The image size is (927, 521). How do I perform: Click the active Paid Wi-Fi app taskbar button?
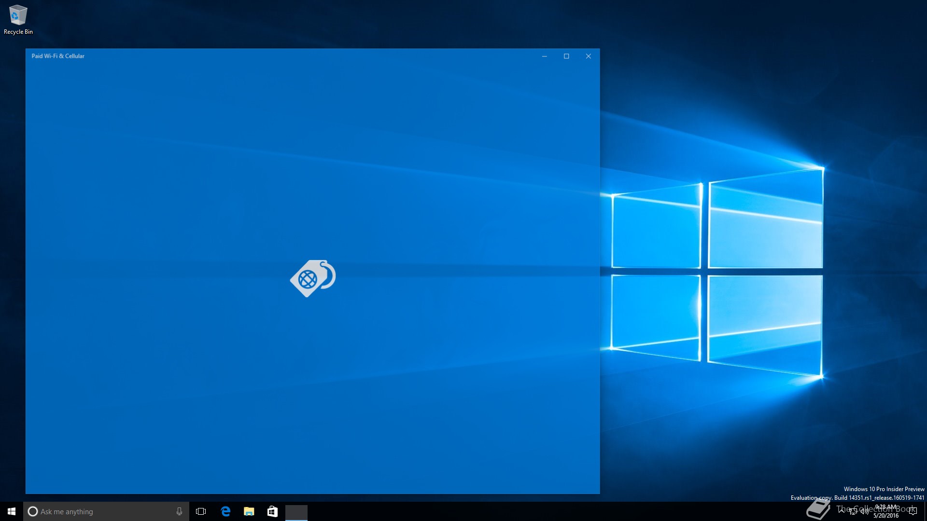coord(296,511)
